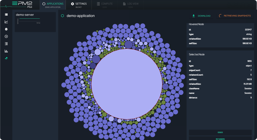257x140 pixels.
Task: Click the Hovered Node heading
Action: pyautogui.click(x=196, y=24)
